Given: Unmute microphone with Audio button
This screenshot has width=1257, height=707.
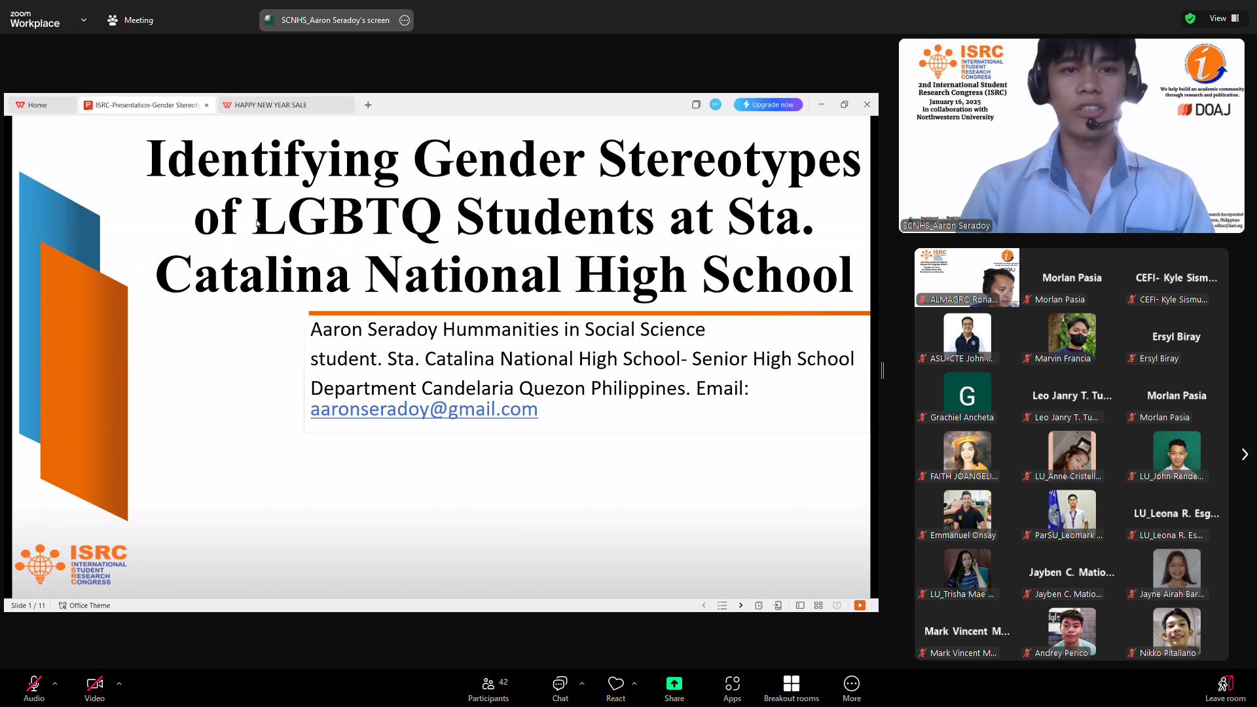Looking at the screenshot, I should (34, 688).
